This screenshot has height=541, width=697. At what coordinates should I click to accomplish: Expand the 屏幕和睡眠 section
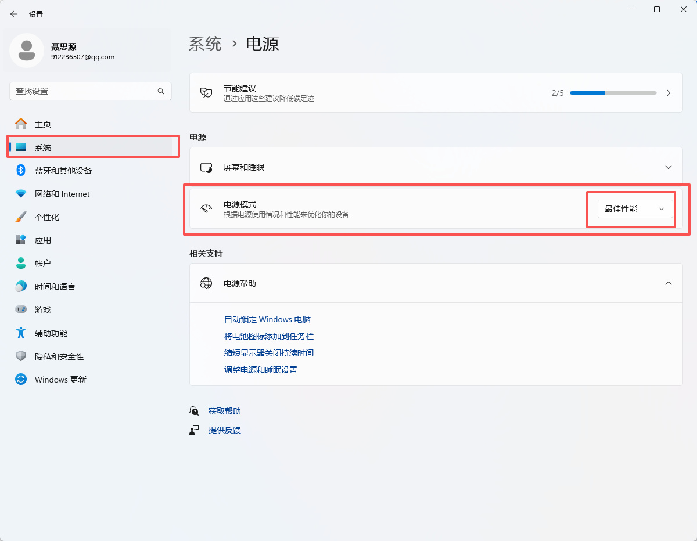[x=669, y=167]
